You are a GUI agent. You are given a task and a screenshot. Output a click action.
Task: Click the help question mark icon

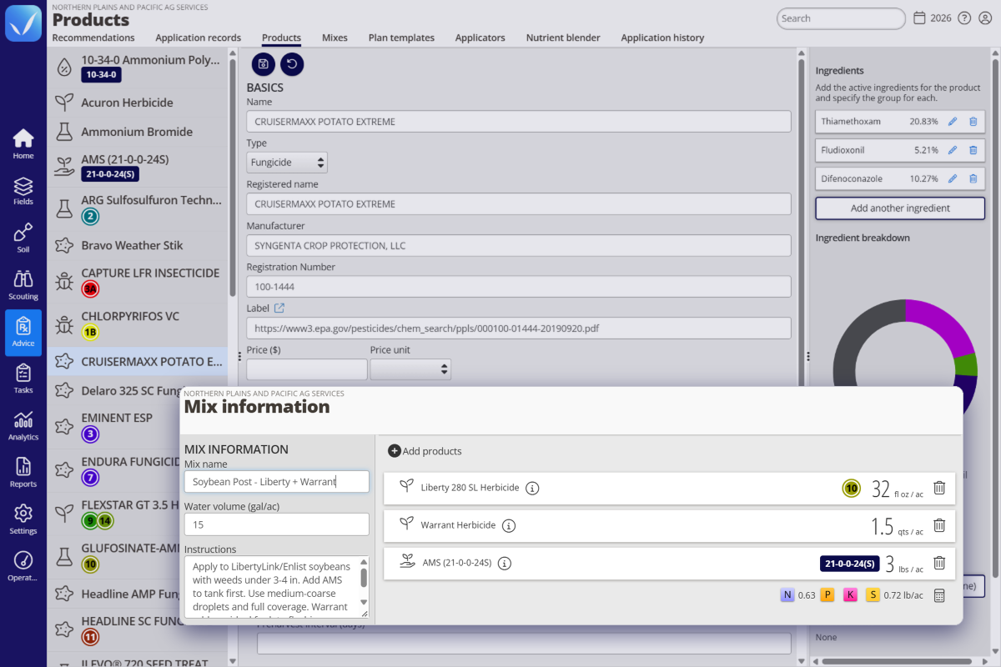point(964,18)
